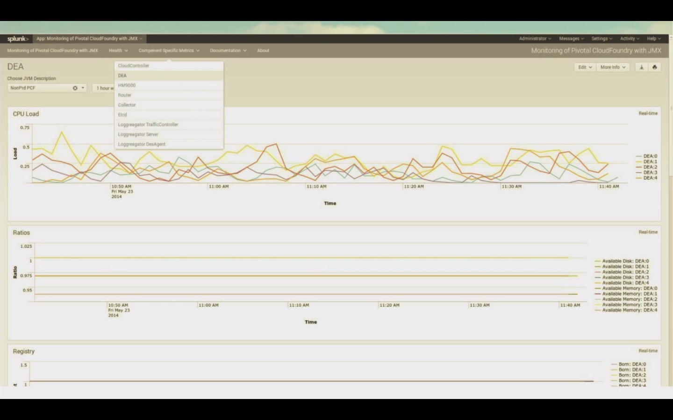Viewport: 673px width, 420px height.
Task: Select Etcd from the metrics menu
Action: [169, 115]
